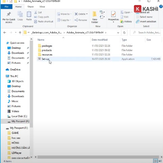This screenshot has height=163, width=163.
Task: Click Invert selection
Action: click(146, 21)
